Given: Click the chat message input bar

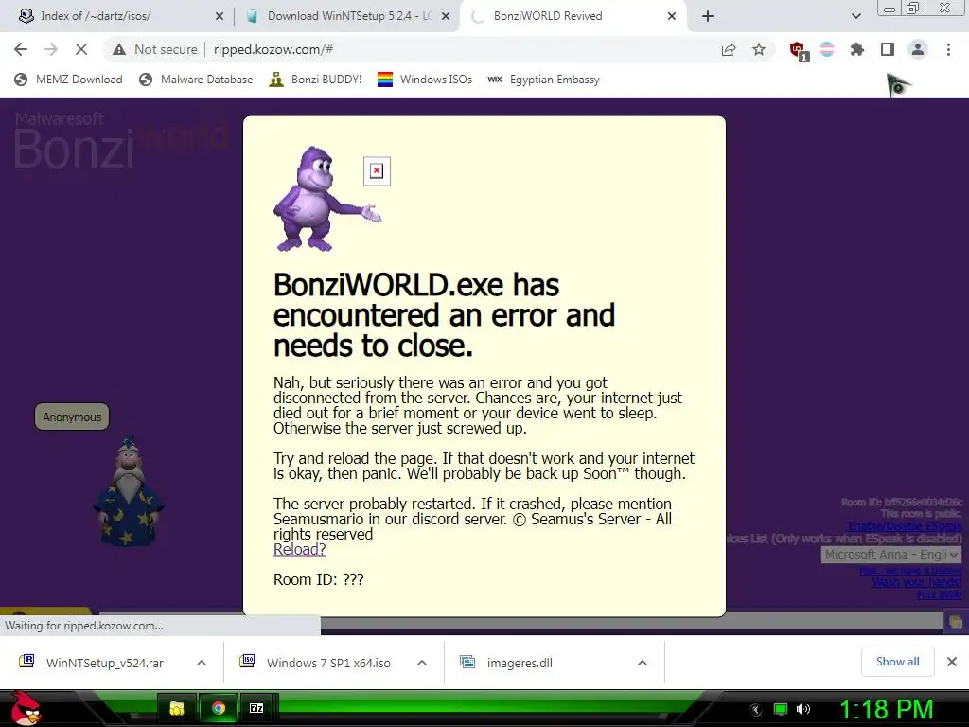Looking at the screenshot, I should tap(520, 622).
